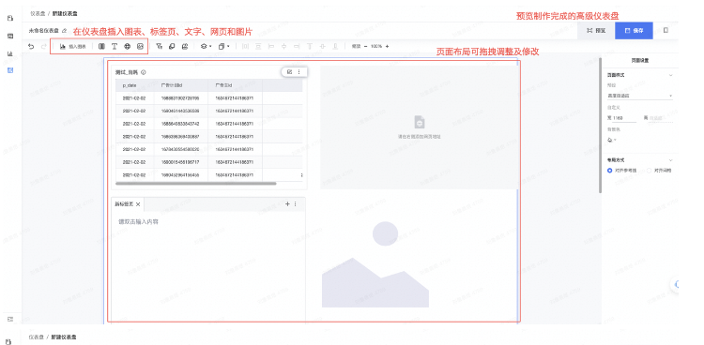Add a new tab with the plus icon
Image resolution: width=704 pixels, height=345 pixels.
pyautogui.click(x=288, y=203)
